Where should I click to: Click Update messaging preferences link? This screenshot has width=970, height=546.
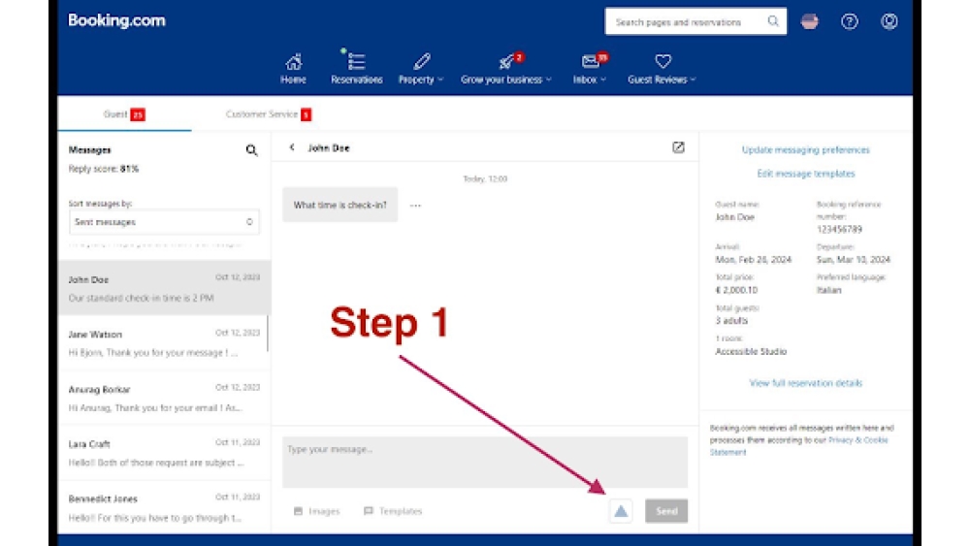point(805,150)
